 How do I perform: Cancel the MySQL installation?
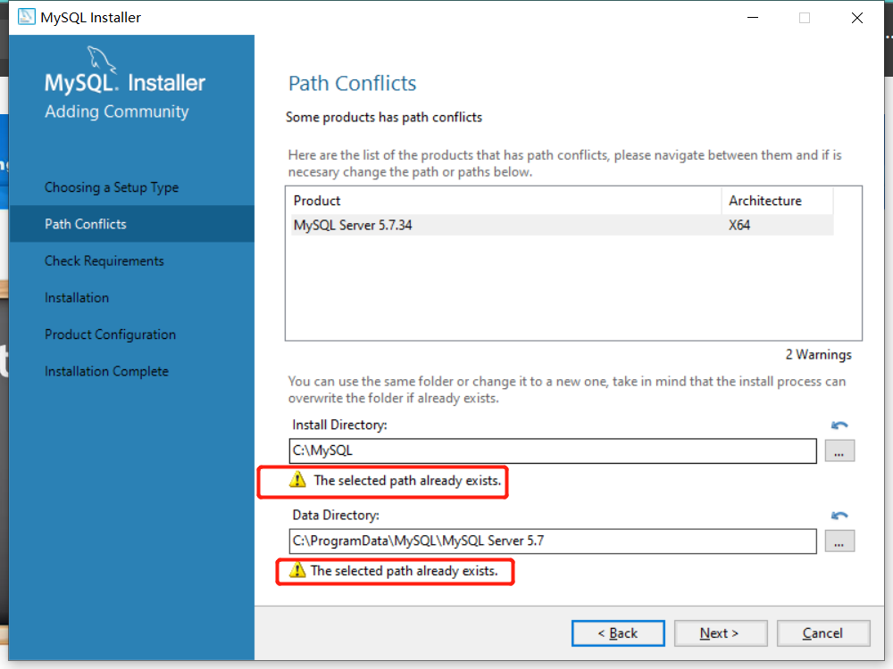tap(823, 633)
